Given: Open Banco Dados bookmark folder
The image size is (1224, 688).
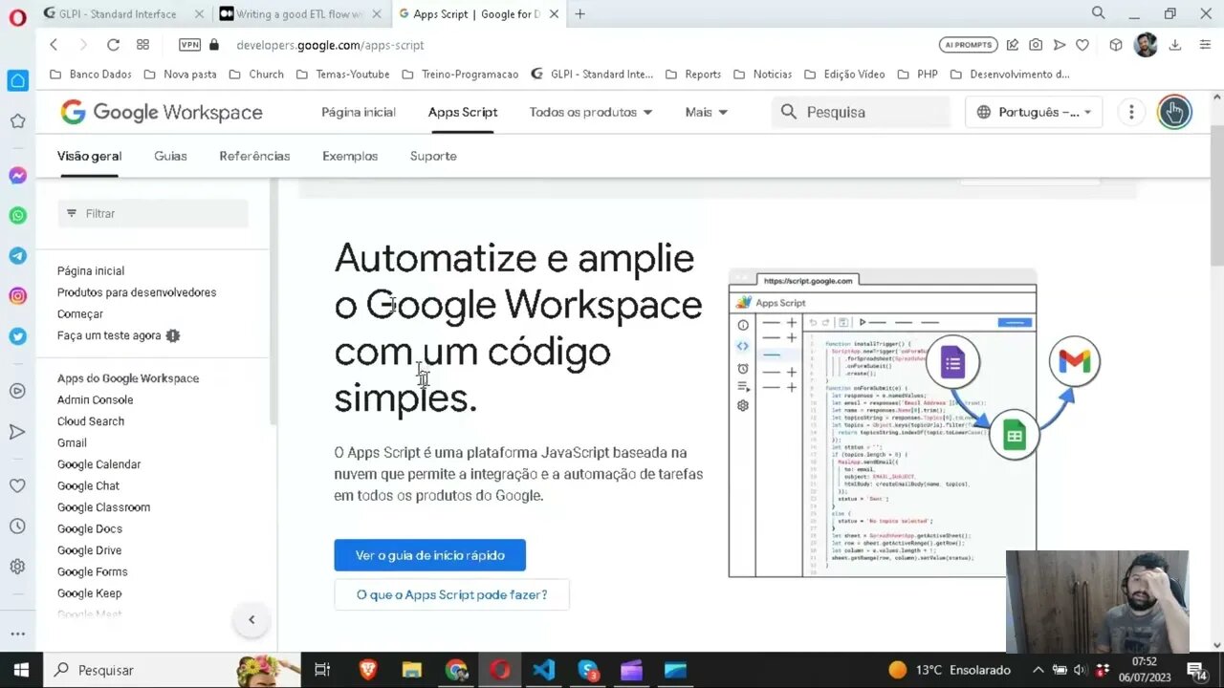Looking at the screenshot, I should coord(90,74).
